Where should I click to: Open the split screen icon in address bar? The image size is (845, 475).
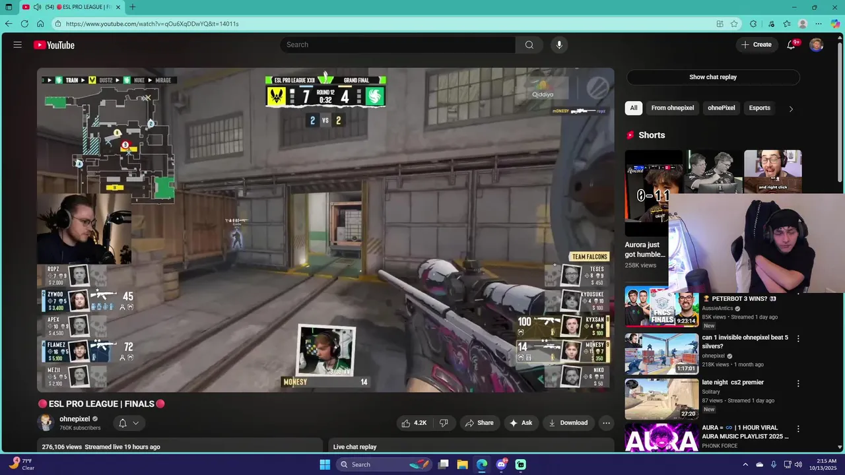tap(720, 24)
